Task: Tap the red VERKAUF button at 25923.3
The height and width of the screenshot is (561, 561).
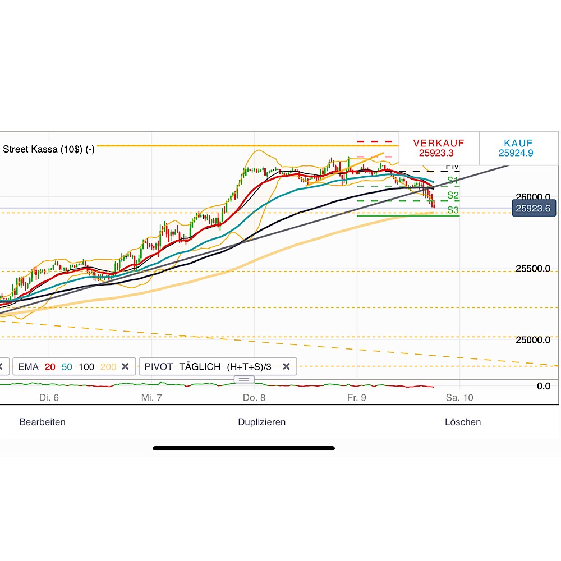Action: 439,148
